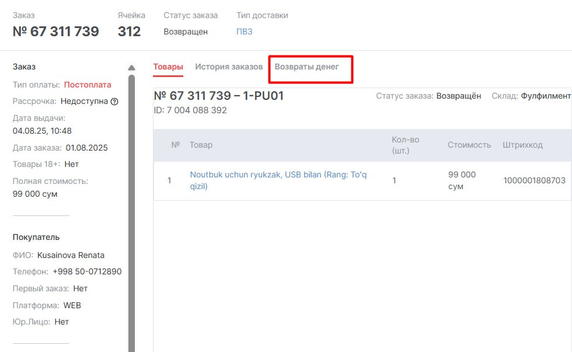Click the barcode 1000001808703
This screenshot has width=572, height=352.
(x=534, y=180)
